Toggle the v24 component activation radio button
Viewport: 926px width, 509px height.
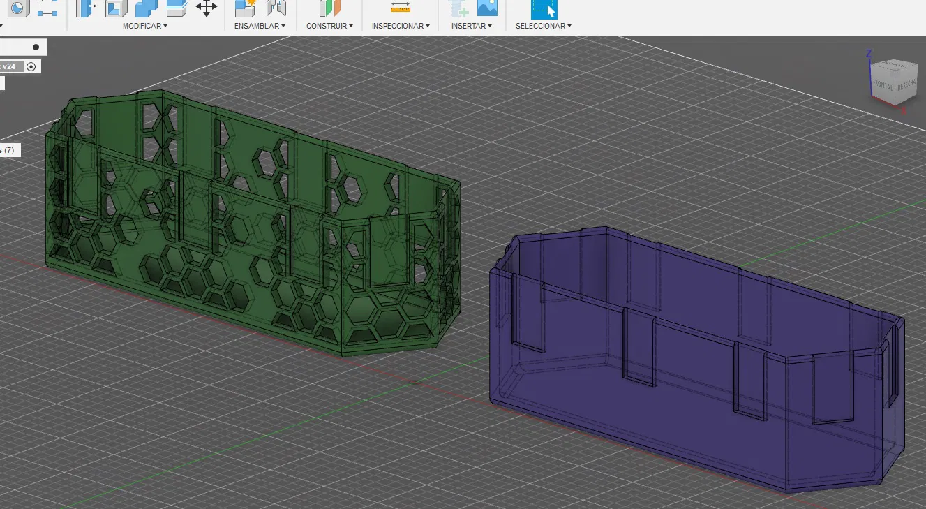coord(31,66)
